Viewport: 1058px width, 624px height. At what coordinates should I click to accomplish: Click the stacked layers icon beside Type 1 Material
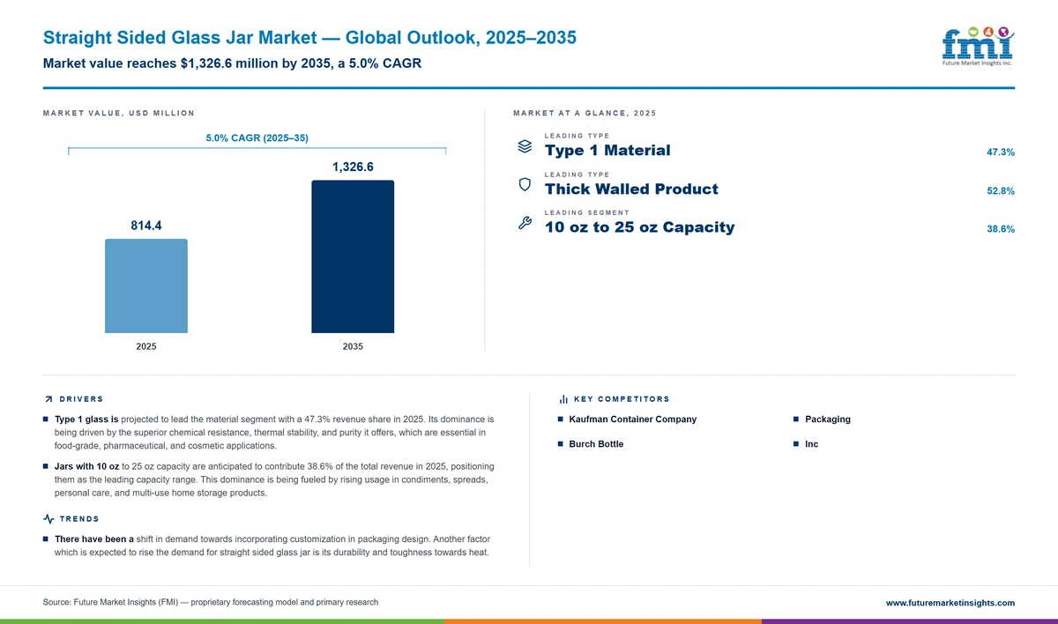coord(524,146)
